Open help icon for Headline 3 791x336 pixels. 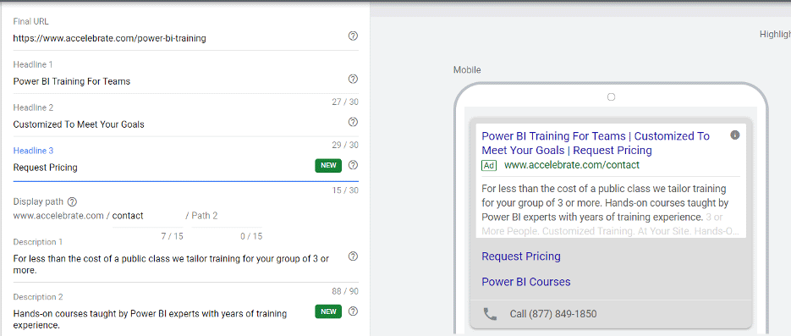353,165
